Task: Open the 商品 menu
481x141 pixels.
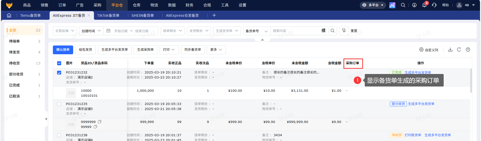Action: 27,5
